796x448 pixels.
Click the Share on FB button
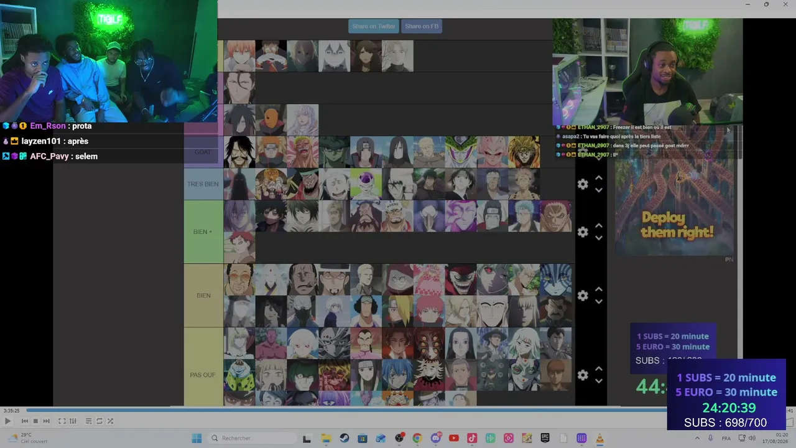422,26
